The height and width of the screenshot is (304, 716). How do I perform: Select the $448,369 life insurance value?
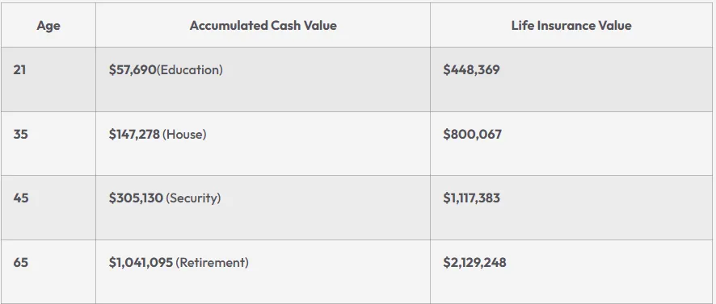pos(471,69)
